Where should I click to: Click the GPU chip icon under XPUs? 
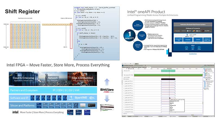[193, 48]
